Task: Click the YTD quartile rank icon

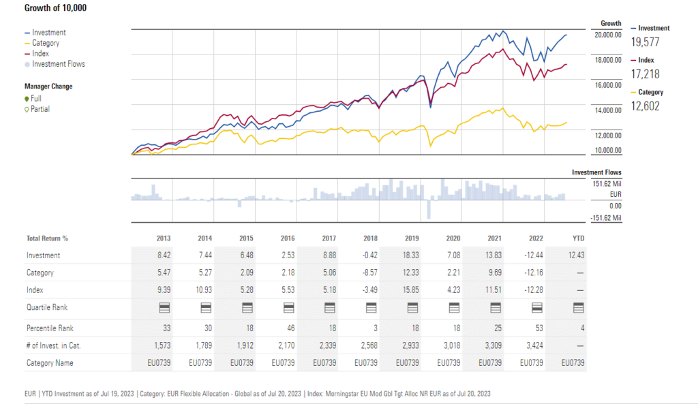Action: (577, 308)
